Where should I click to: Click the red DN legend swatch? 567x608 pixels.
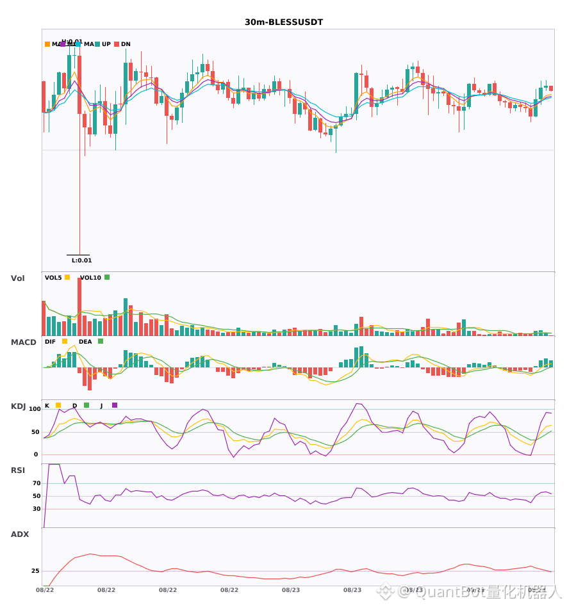pyautogui.click(x=117, y=44)
